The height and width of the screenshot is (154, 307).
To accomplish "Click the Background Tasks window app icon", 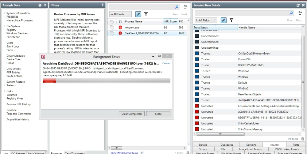I will pos(43,57).
